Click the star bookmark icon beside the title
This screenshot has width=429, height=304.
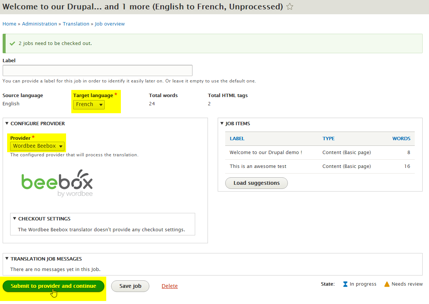click(x=289, y=7)
